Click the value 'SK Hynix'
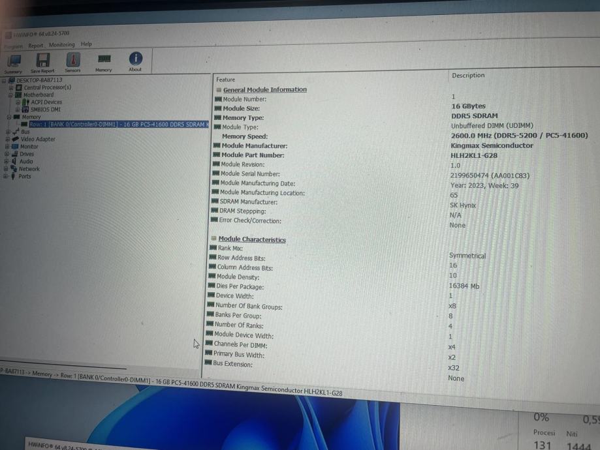The width and height of the screenshot is (600, 450). (463, 205)
